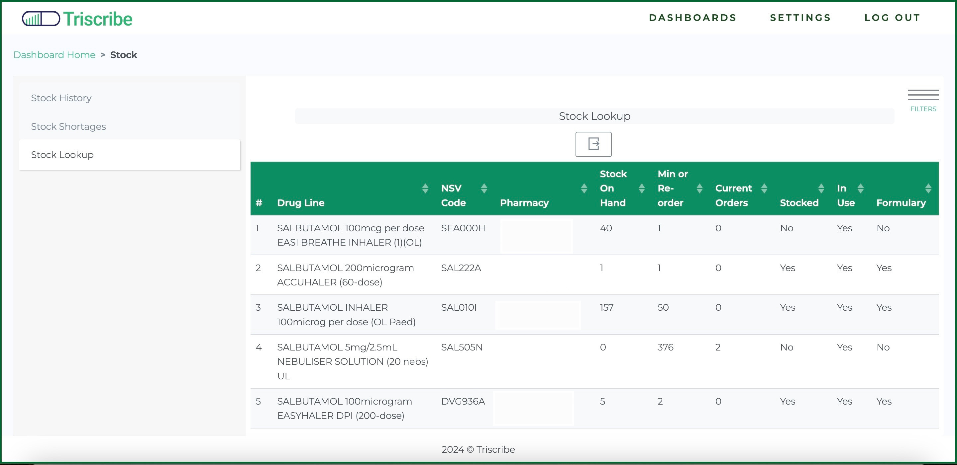
Task: Click the Formulary column header
Action: (x=901, y=202)
